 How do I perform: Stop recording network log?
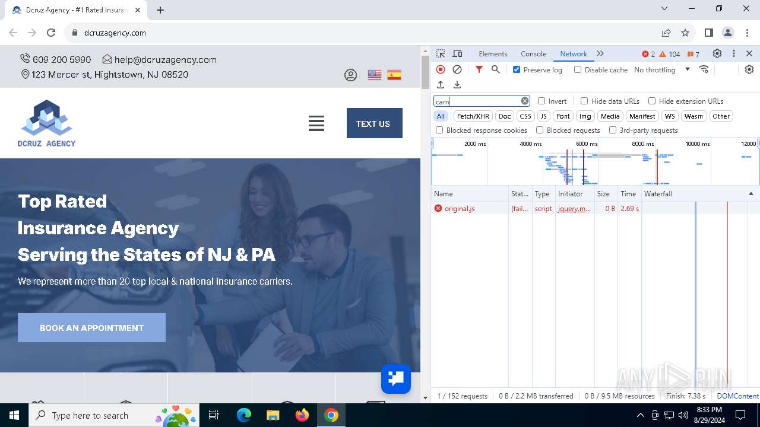coord(441,69)
